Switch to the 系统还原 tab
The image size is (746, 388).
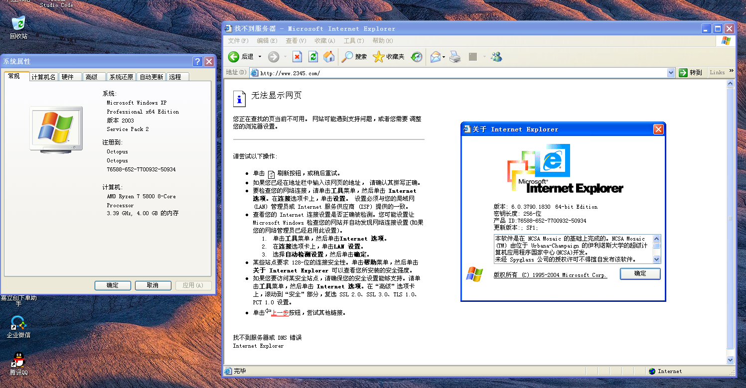[x=121, y=77]
